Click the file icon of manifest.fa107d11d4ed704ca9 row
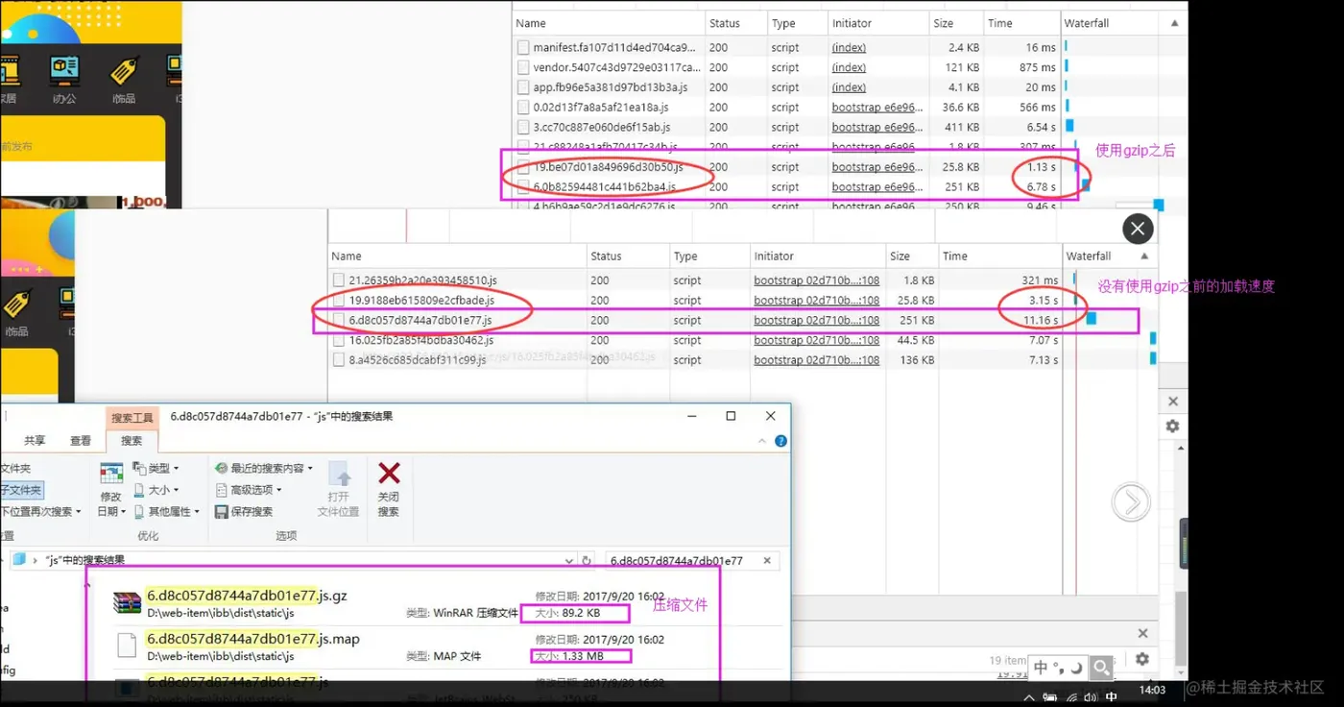Image resolution: width=1344 pixels, height=707 pixels. [523, 47]
